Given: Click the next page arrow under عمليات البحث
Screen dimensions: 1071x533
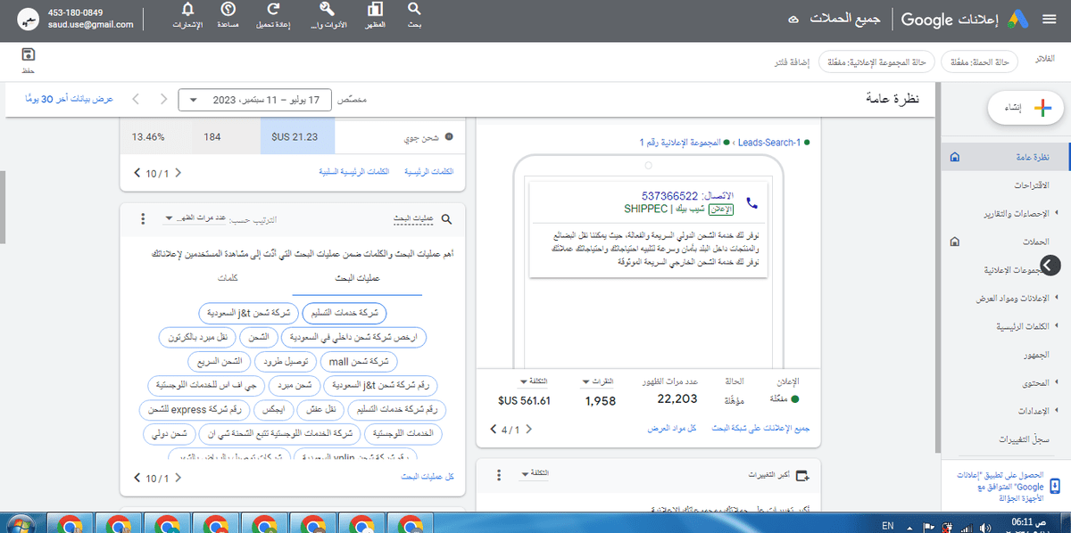Looking at the screenshot, I should 136,479.
